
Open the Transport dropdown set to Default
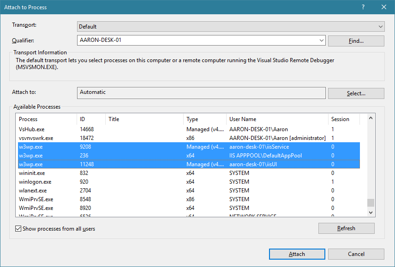[231, 26]
